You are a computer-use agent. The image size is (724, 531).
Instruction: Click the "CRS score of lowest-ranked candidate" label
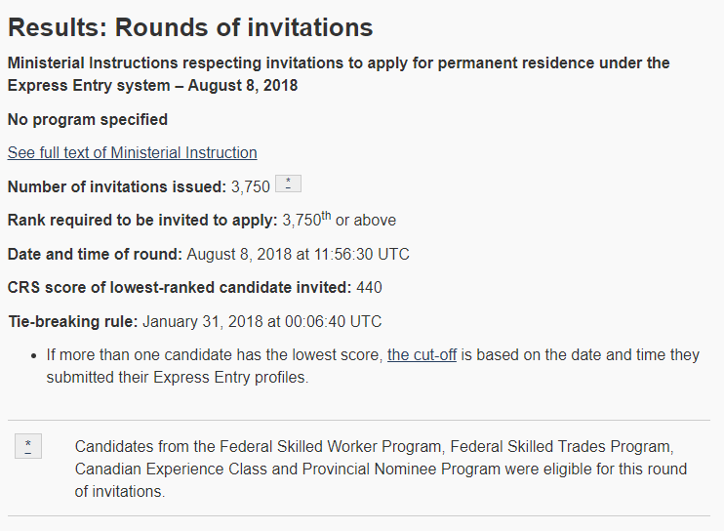(179, 288)
